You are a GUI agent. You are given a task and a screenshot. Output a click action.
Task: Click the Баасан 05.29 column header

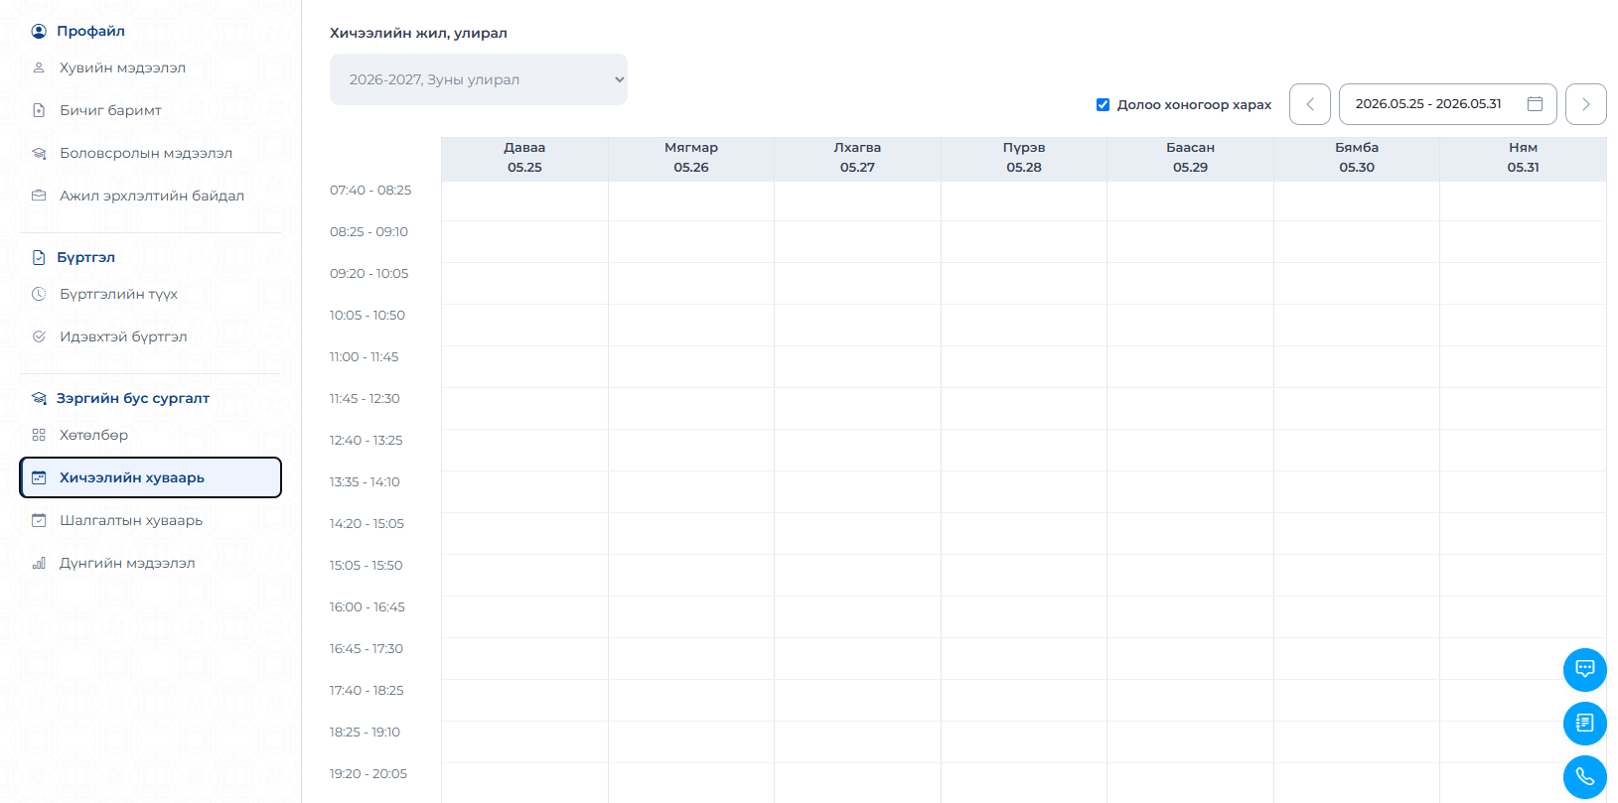[x=1190, y=158]
